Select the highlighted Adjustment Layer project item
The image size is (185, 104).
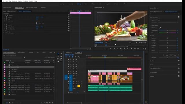(29, 67)
